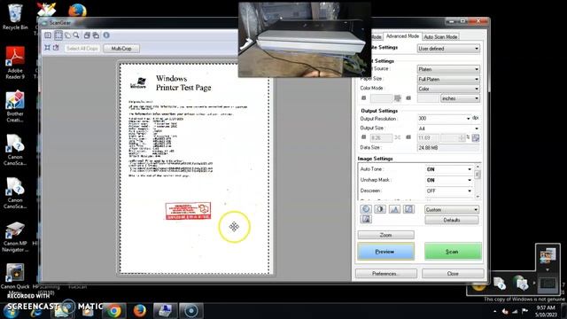Viewport: 567px width, 319px height.
Task: Open the Preferences dialog button
Action: (x=386, y=274)
